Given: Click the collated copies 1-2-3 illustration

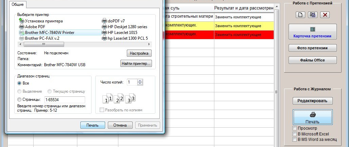Looking at the screenshot, I should coord(119,98).
